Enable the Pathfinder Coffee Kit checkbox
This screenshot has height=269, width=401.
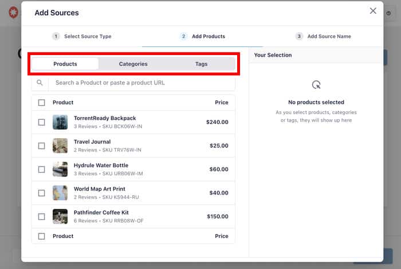[x=41, y=217]
